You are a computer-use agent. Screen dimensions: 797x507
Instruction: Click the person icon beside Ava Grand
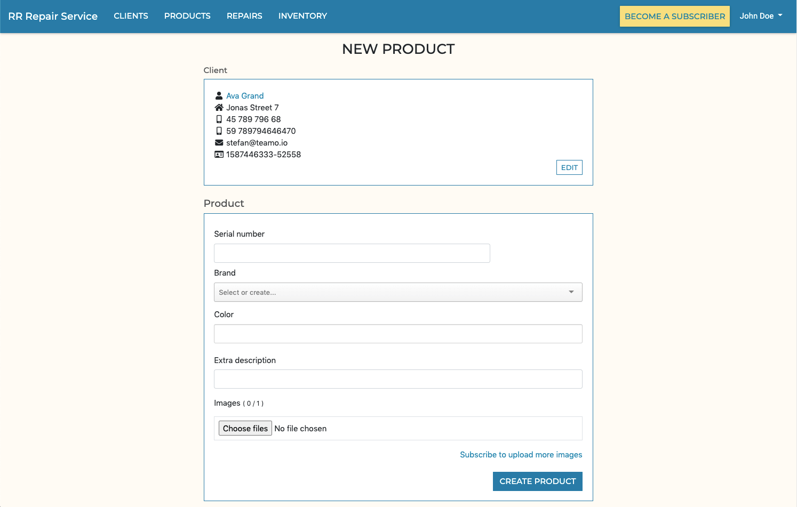219,95
